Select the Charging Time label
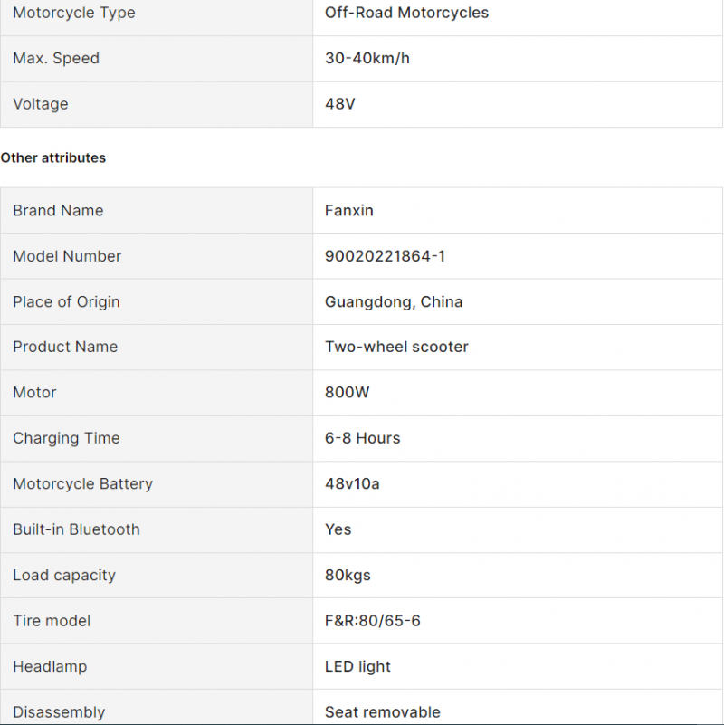Viewport: 724px width, 725px height. pos(66,438)
